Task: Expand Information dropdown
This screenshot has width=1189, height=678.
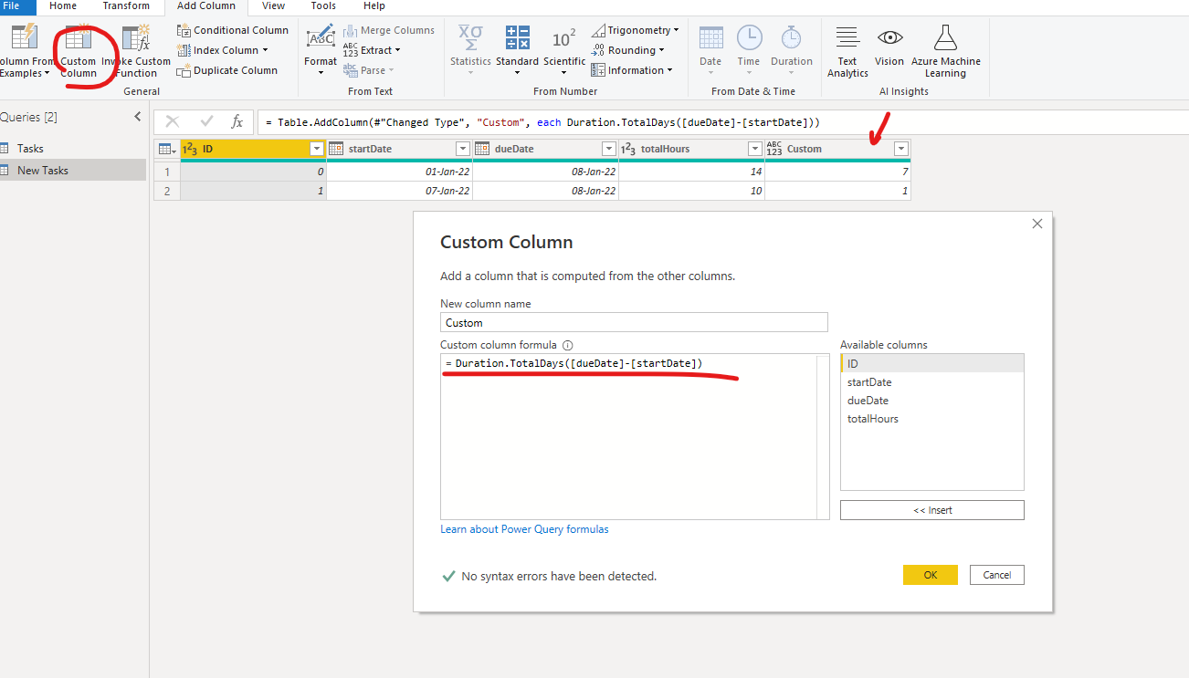Action: pos(669,70)
